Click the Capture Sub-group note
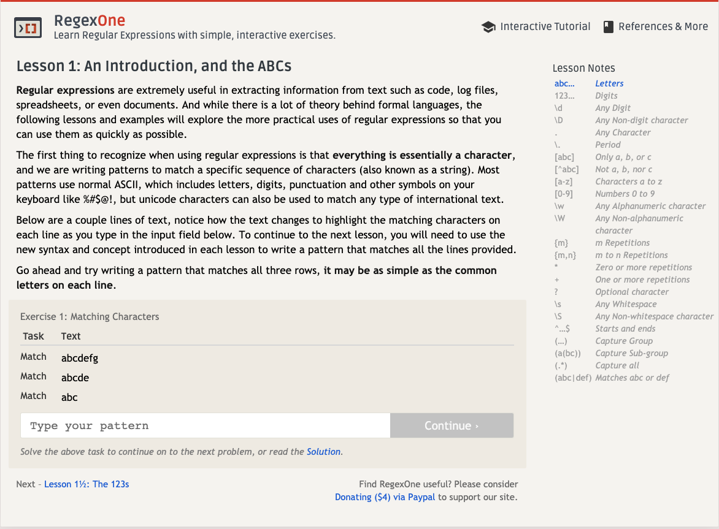The height and width of the screenshot is (529, 719). point(631,353)
